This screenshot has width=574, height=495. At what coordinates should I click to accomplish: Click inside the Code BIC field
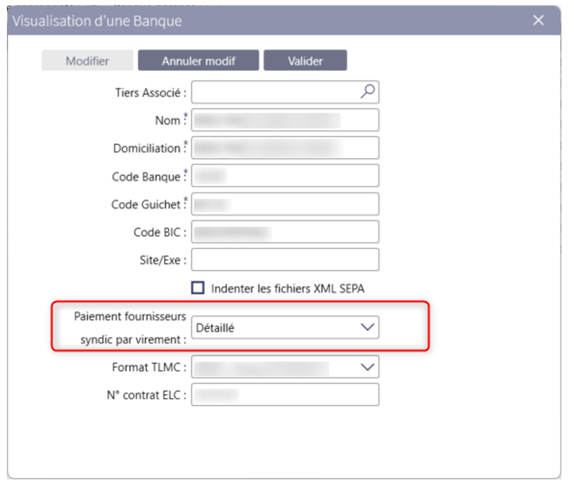click(x=285, y=231)
